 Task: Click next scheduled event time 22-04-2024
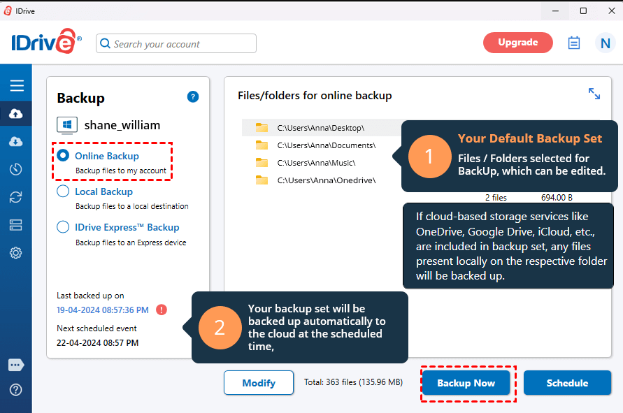[x=97, y=342]
